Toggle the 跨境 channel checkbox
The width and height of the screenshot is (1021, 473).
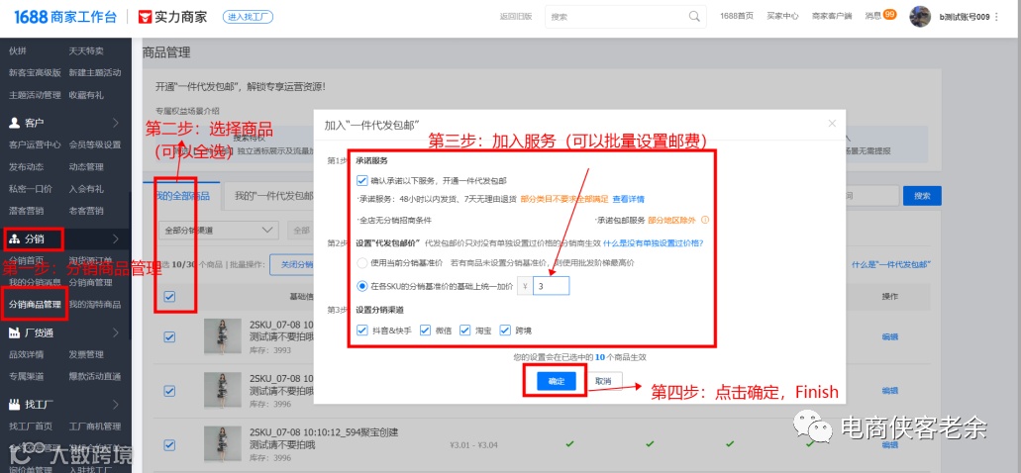(x=505, y=330)
